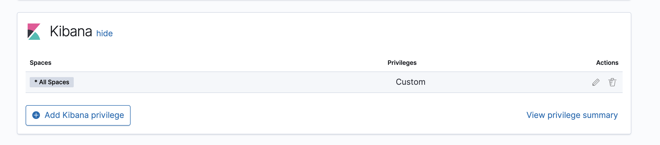Click the plus icon inside Add Kibana privilege

36,115
